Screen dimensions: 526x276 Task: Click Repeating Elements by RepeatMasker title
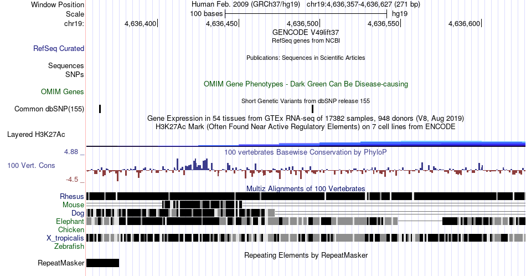click(306, 255)
